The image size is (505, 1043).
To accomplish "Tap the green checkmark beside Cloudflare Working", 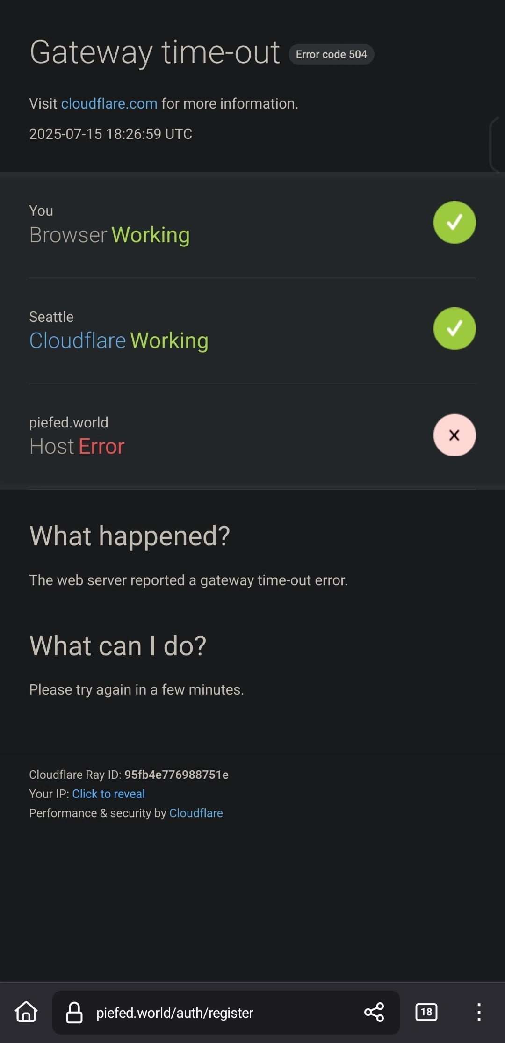I will [x=454, y=329].
